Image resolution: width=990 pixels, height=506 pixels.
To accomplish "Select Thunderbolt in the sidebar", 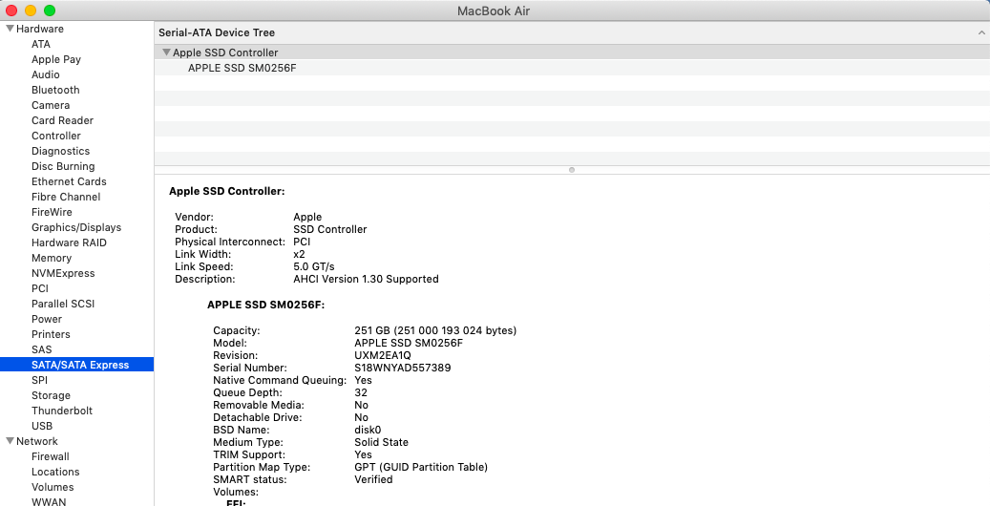I will tap(62, 411).
